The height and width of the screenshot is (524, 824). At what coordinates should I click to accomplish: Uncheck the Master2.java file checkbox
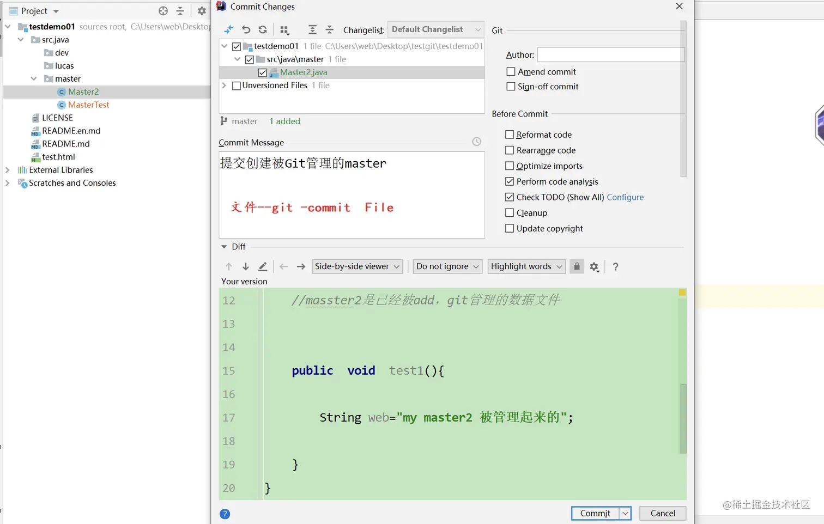[x=263, y=73]
